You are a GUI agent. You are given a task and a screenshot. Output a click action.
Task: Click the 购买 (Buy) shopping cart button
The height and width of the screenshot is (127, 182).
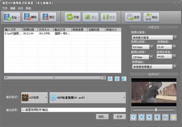(x=151, y=17)
